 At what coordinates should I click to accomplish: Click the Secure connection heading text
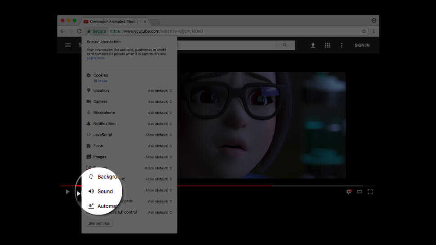(x=104, y=42)
